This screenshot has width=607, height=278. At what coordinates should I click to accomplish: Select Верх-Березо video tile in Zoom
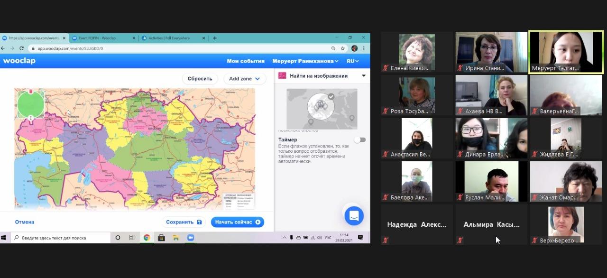(566, 225)
